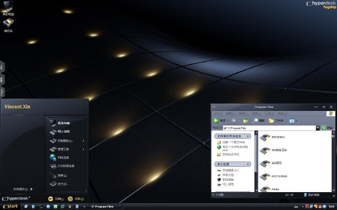The height and width of the screenshot is (210, 337).
Task: Click the file list vertical scrollbar
Action: (333, 161)
